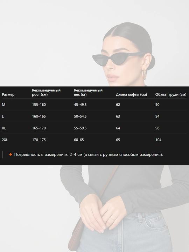Click the grey vertical bar beside the note
189x252 pixels.
pyautogui.click(x=2, y=155)
